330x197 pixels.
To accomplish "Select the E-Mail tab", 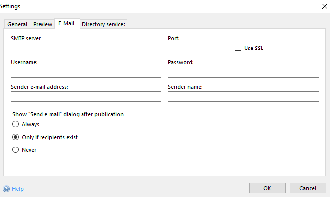I will pos(67,23).
